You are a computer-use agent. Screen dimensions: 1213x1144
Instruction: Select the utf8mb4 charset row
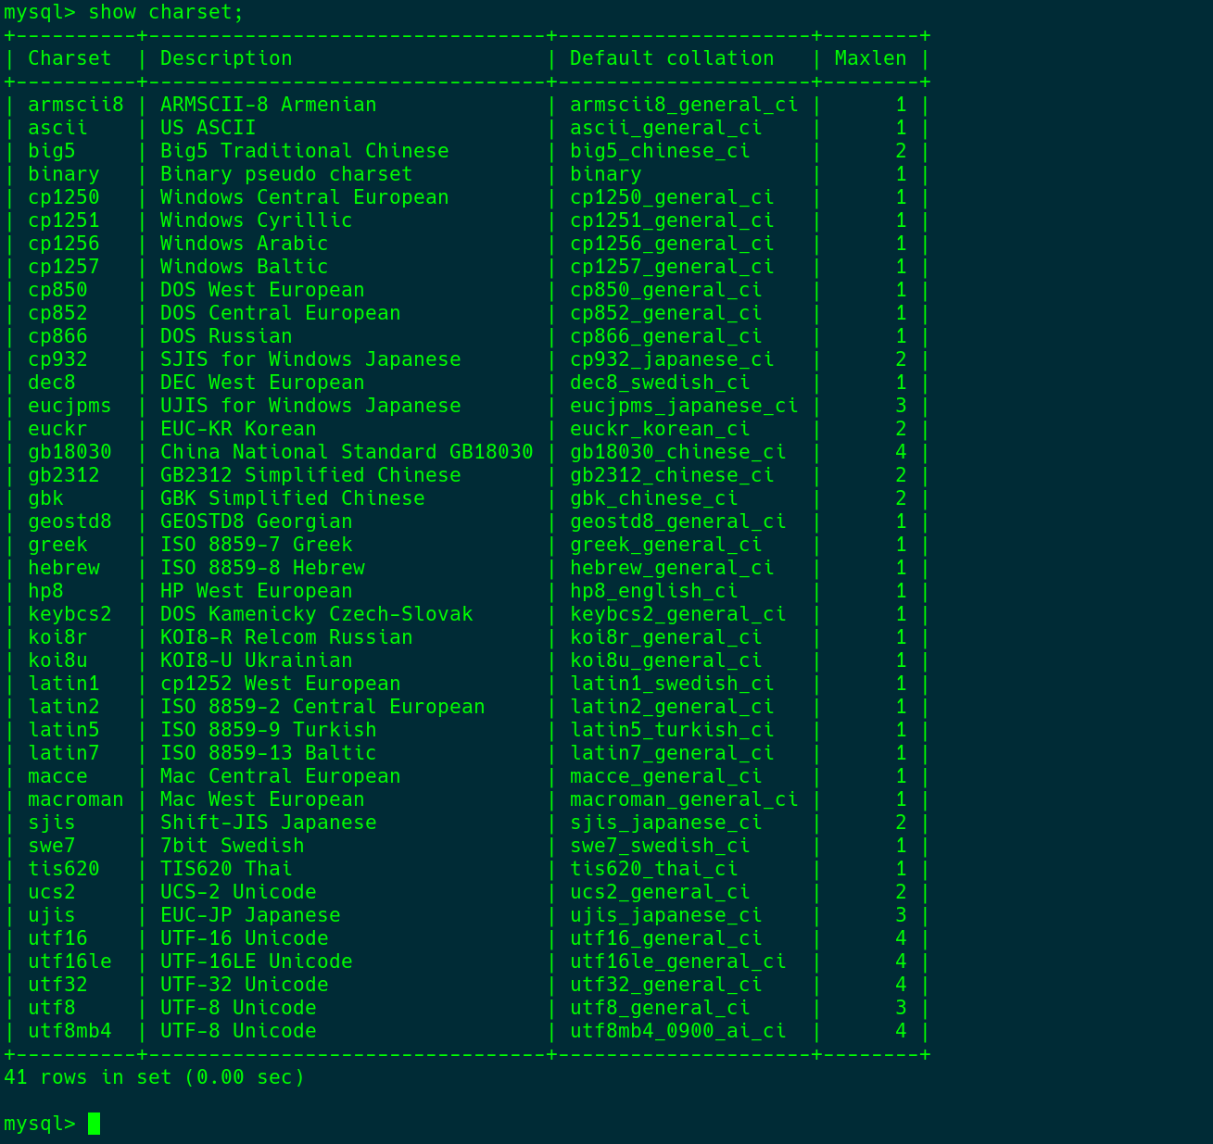point(69,1030)
